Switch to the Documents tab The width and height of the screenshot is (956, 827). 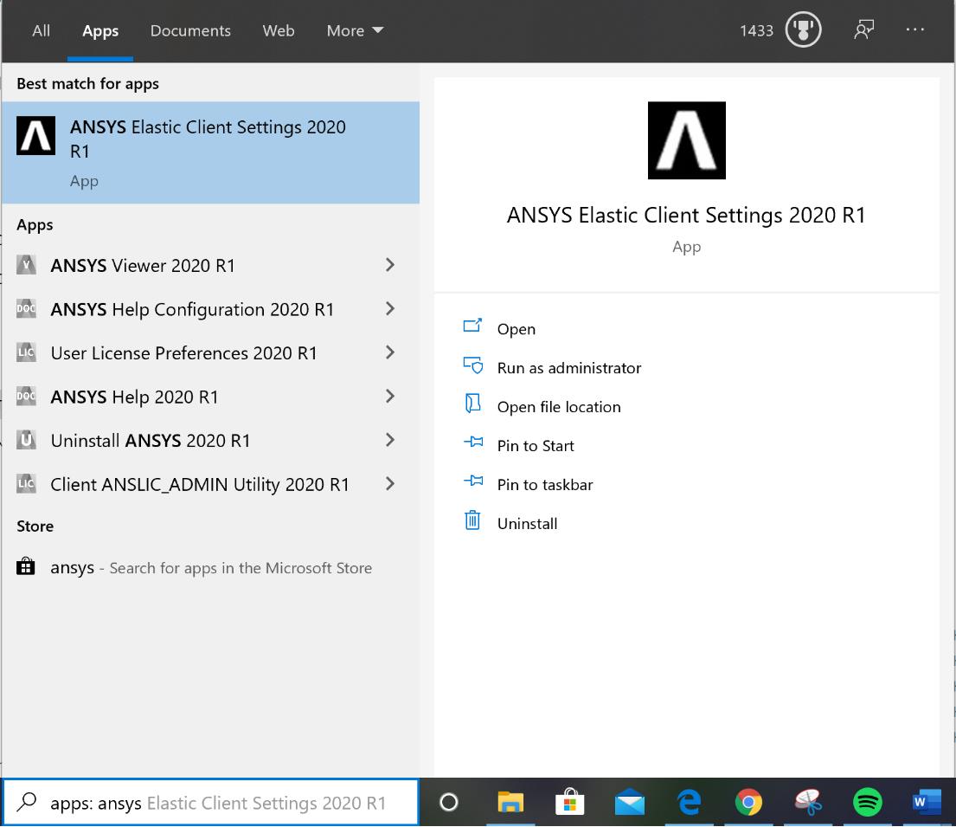[189, 30]
